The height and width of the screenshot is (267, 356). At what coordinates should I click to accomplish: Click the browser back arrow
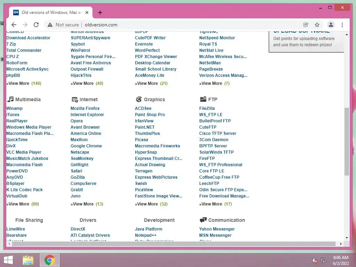click(14, 25)
